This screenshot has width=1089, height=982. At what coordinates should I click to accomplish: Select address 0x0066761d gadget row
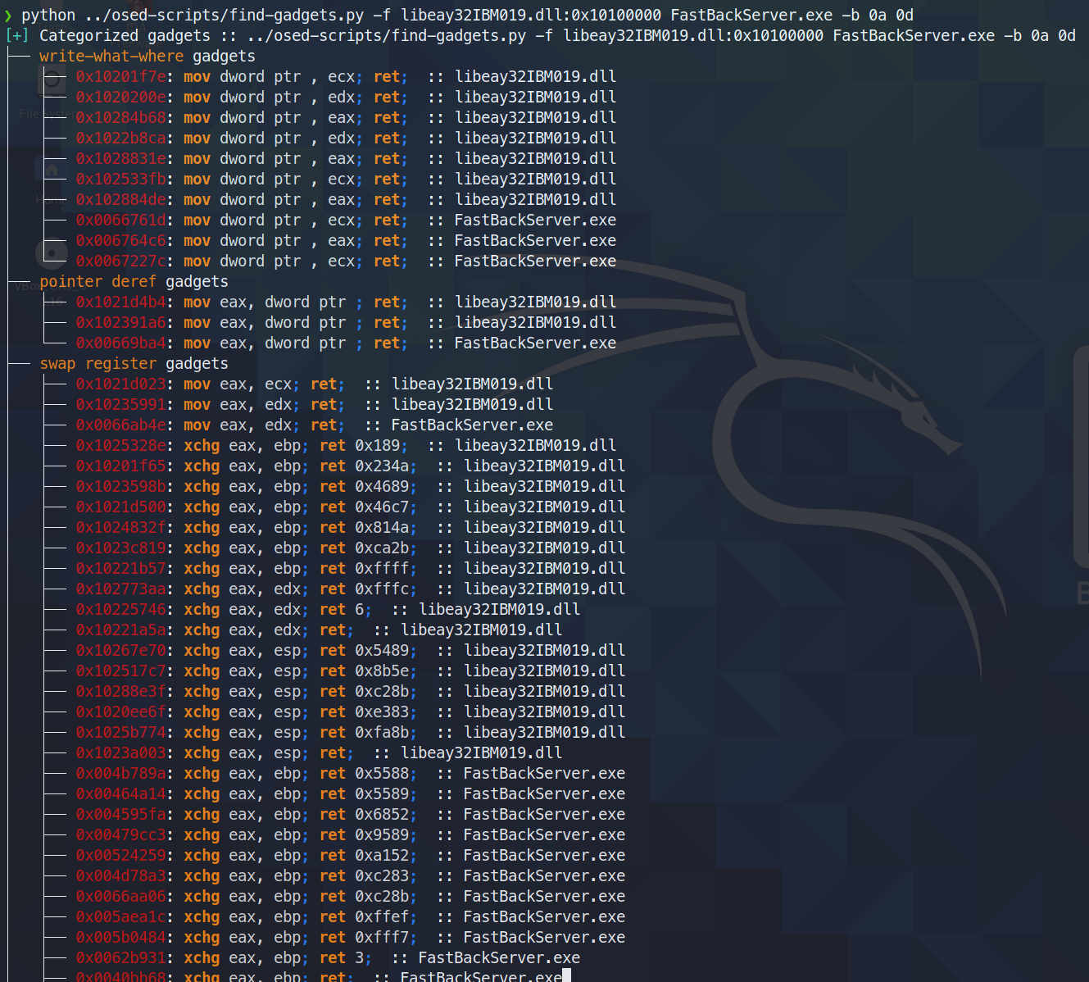(x=346, y=220)
